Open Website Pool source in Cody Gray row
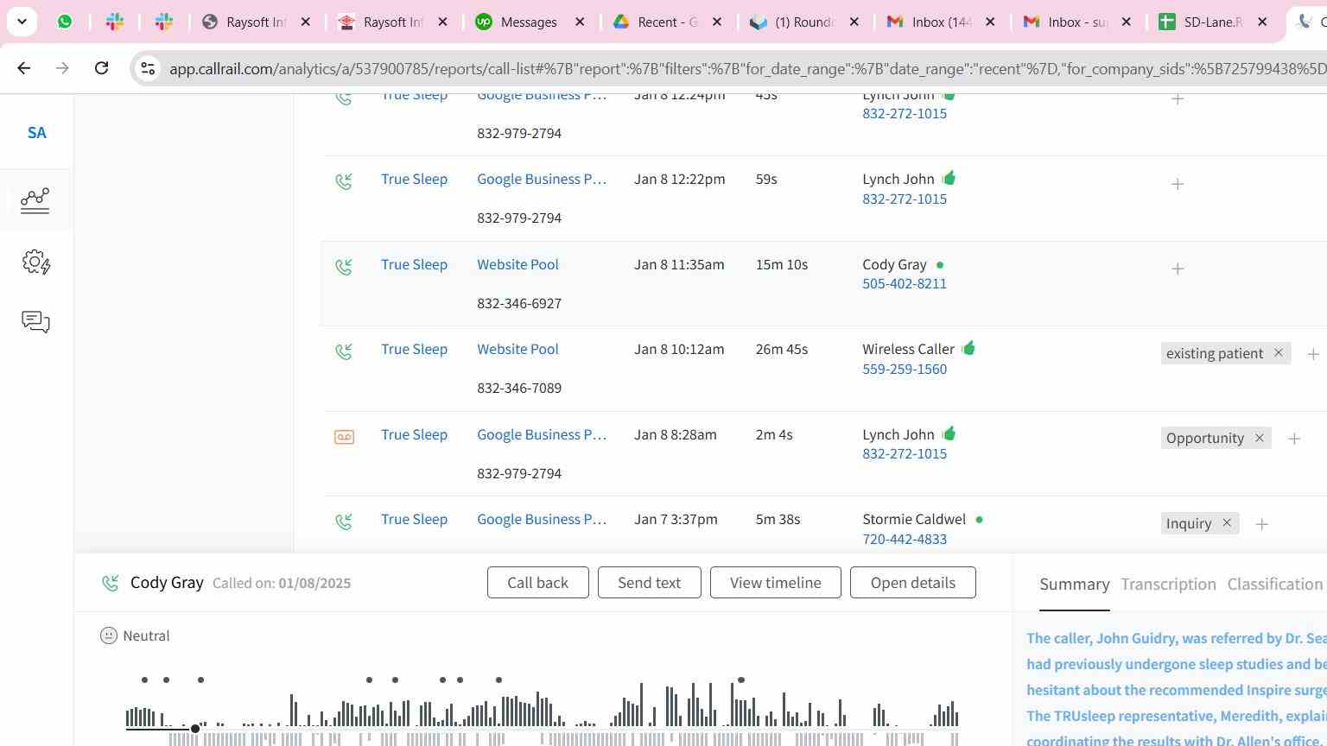Image resolution: width=1327 pixels, height=746 pixels. (x=518, y=265)
